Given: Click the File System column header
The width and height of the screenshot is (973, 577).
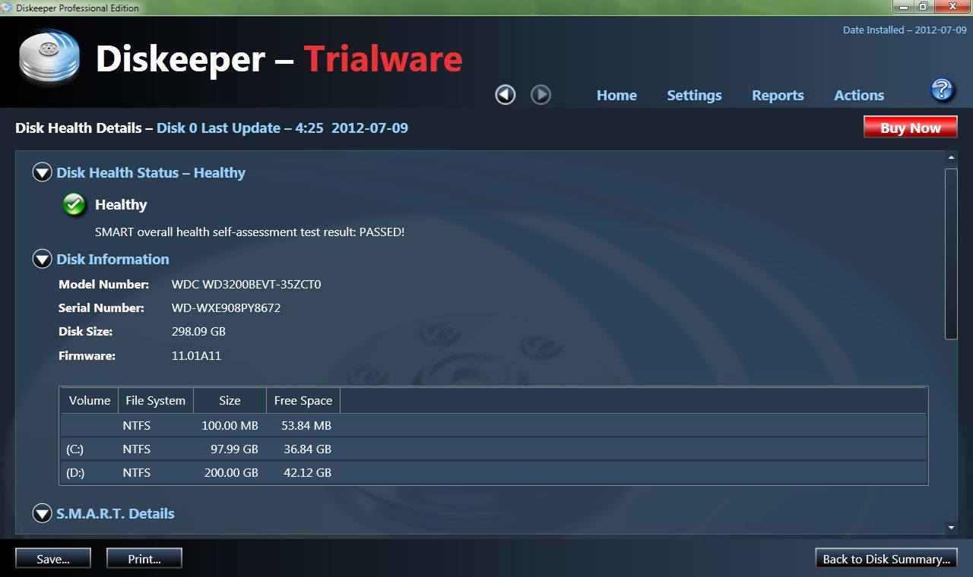Looking at the screenshot, I should (156, 401).
